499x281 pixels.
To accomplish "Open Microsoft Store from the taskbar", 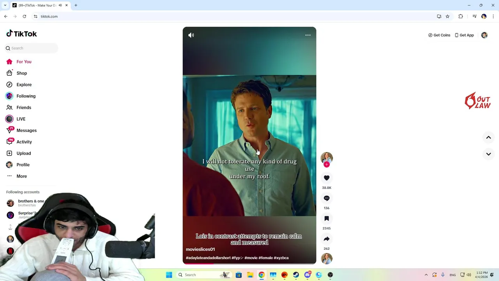I will click(239, 275).
